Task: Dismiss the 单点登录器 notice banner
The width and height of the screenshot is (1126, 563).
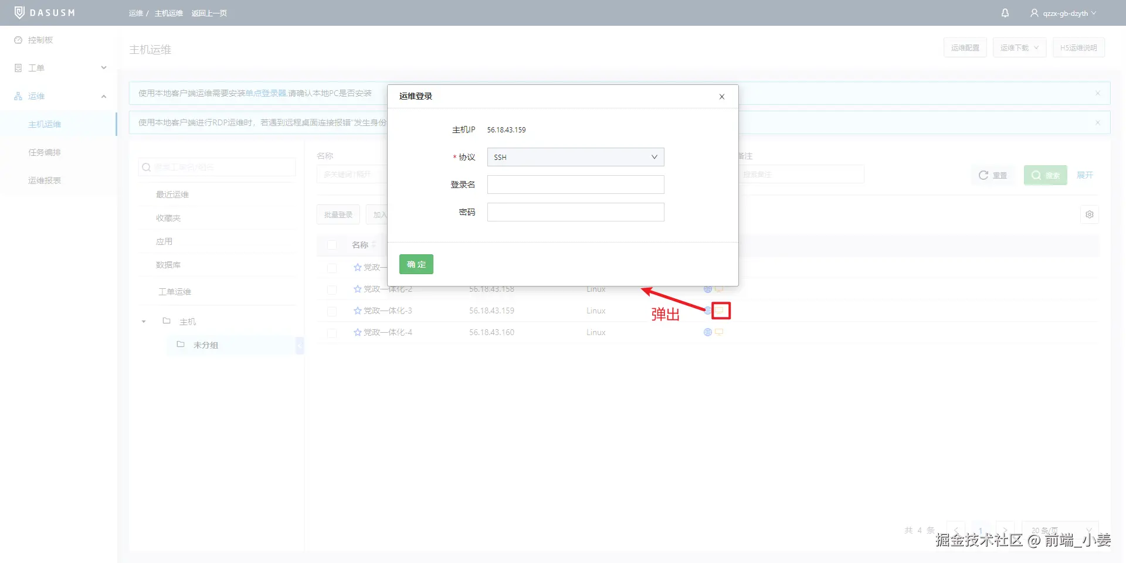Action: 1098,93
